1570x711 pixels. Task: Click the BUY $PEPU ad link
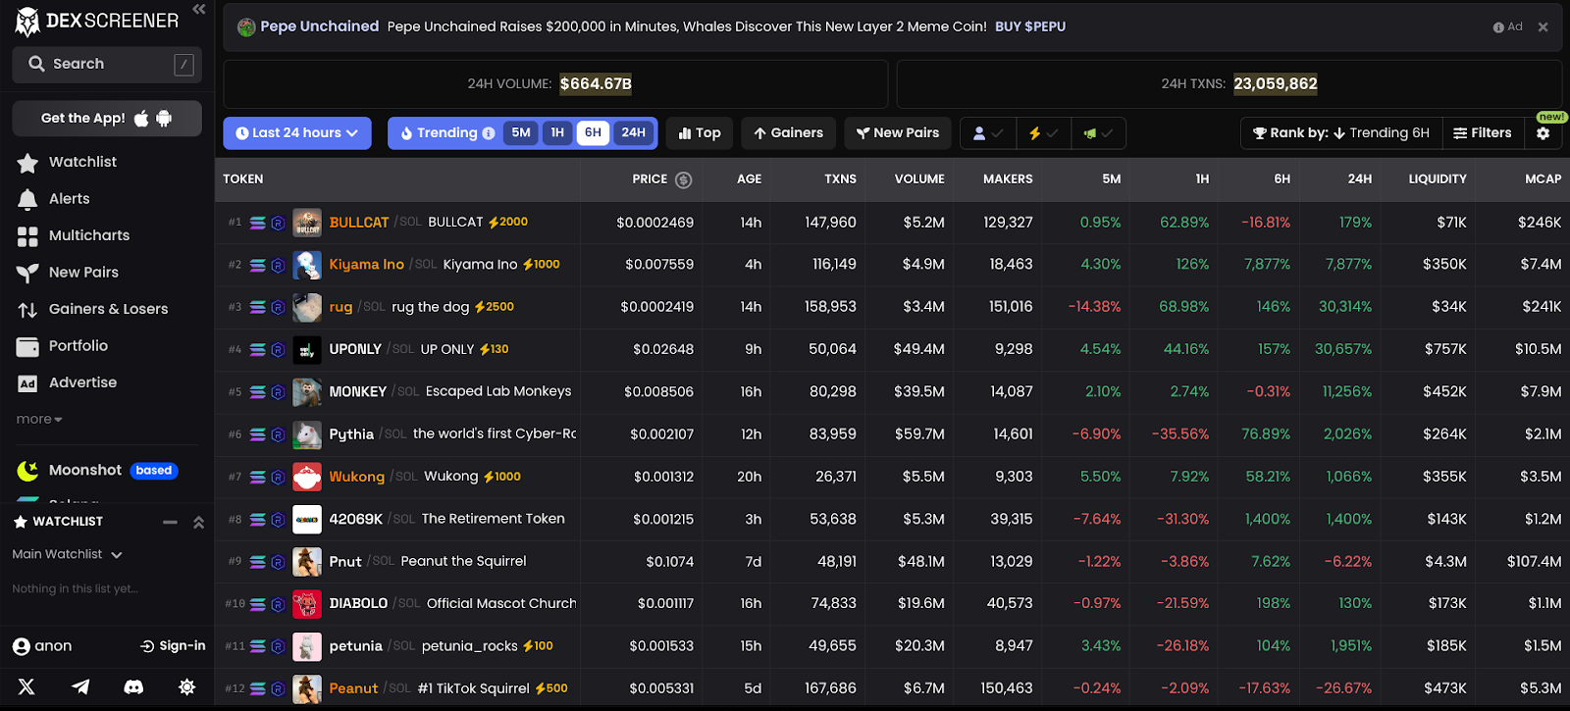pyautogui.click(x=1030, y=26)
